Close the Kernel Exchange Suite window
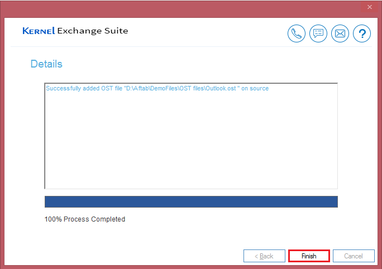The width and height of the screenshot is (382, 269). tap(369, 7)
